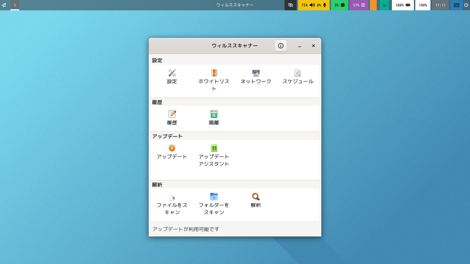Click the 3% CPU usage indicator

340,5
